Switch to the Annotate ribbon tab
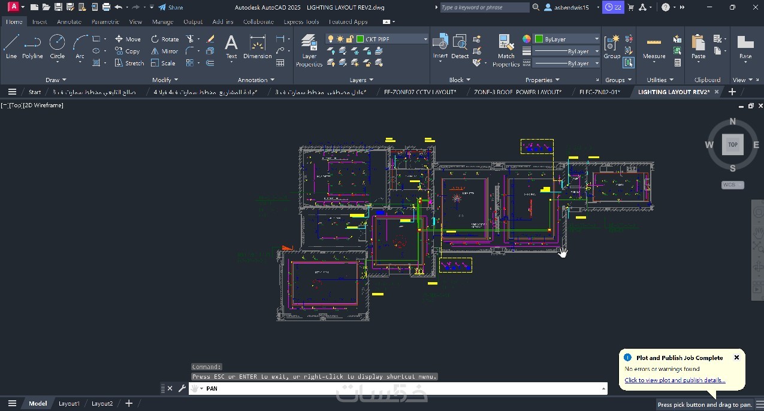Screen dimensions: 764x411 [69, 22]
